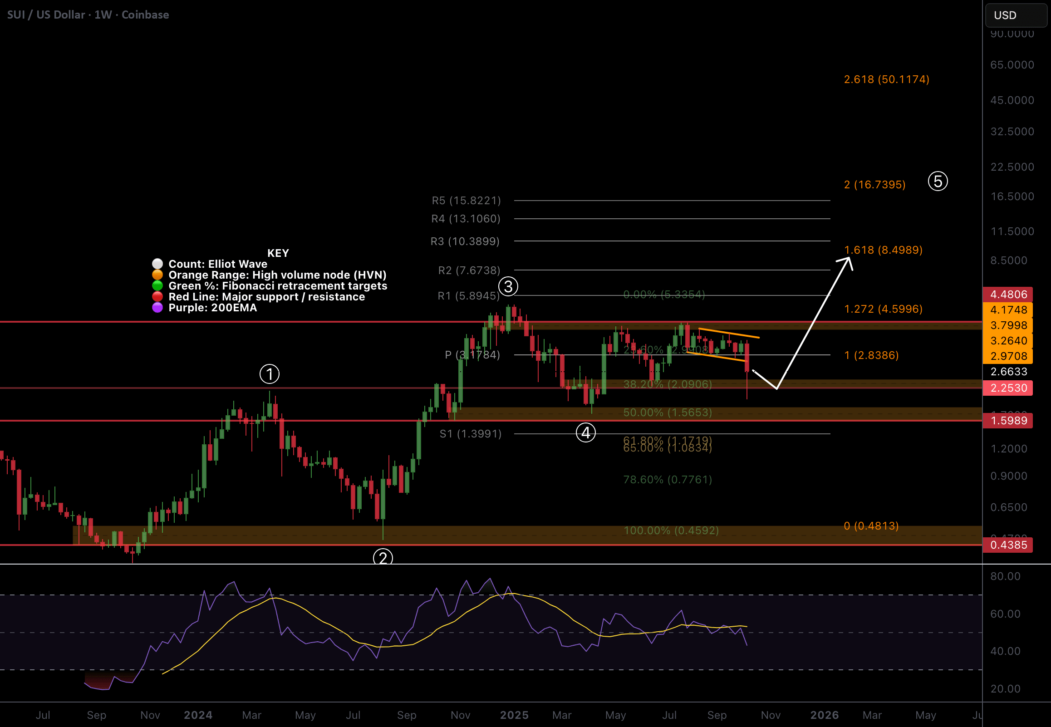Viewport: 1051px width, 727px height.
Task: Select the 50.00% (1.5653) retracement label
Action: coord(667,412)
